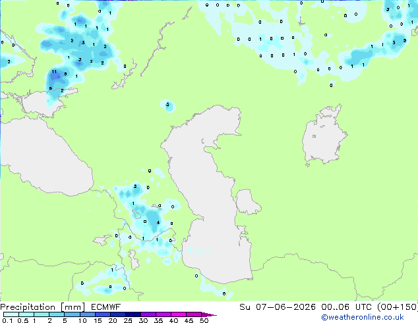Click the purple arrow at legend end
This screenshot has height=323, width=418.
tap(209, 314)
